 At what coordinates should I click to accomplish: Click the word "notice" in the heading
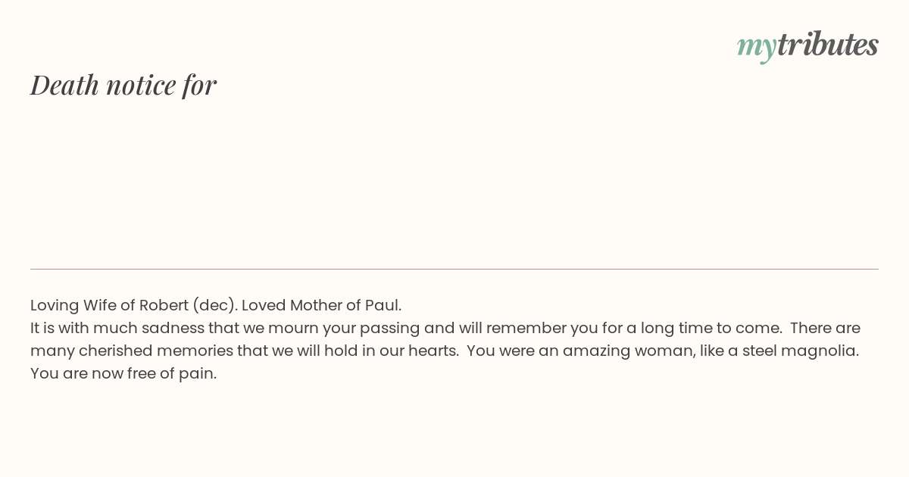point(142,86)
